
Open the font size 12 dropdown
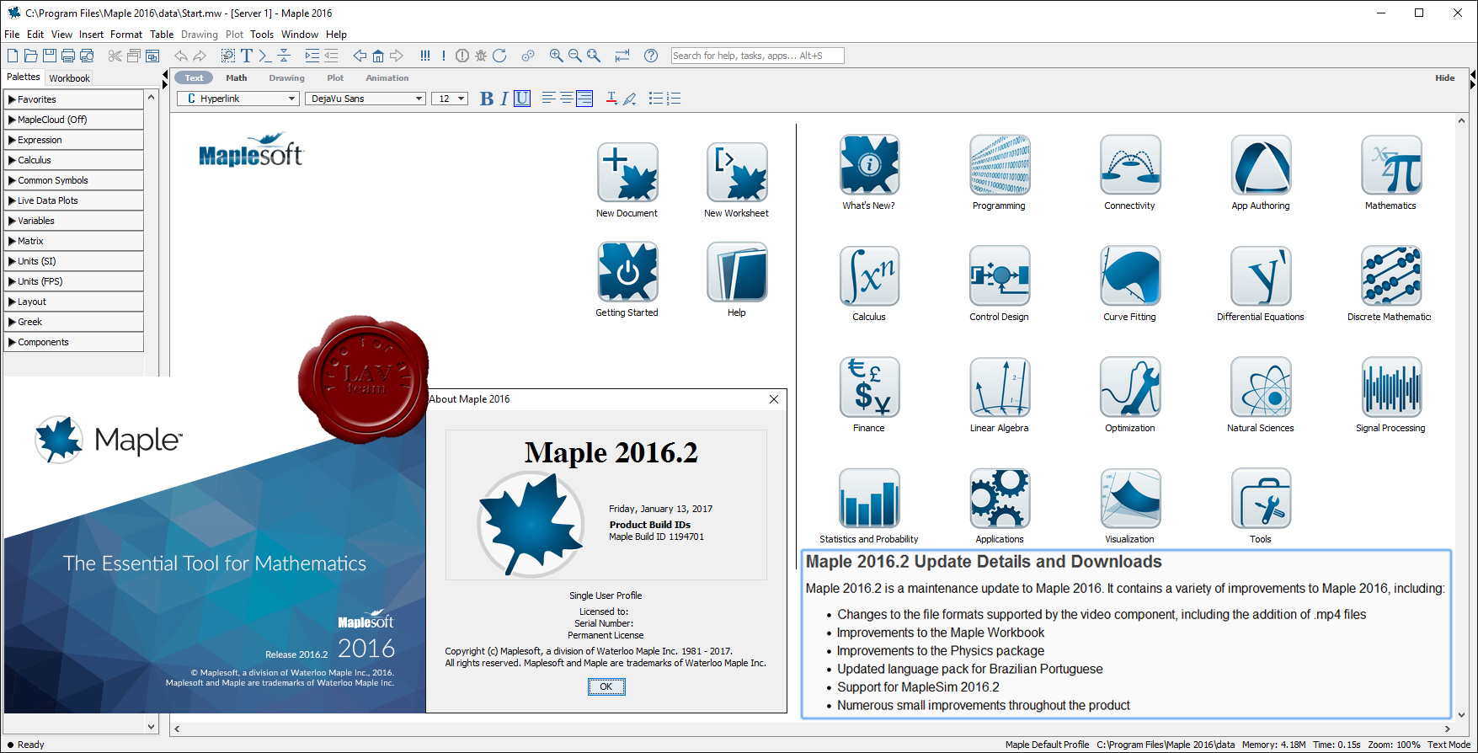point(450,99)
